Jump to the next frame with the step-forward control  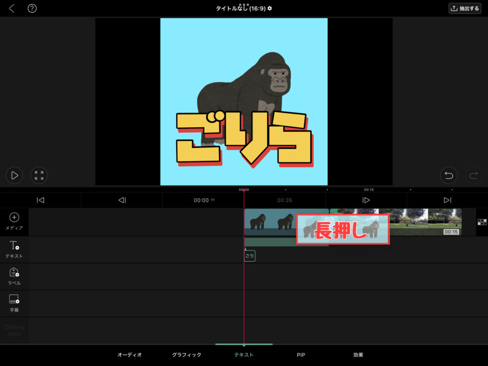tap(365, 200)
